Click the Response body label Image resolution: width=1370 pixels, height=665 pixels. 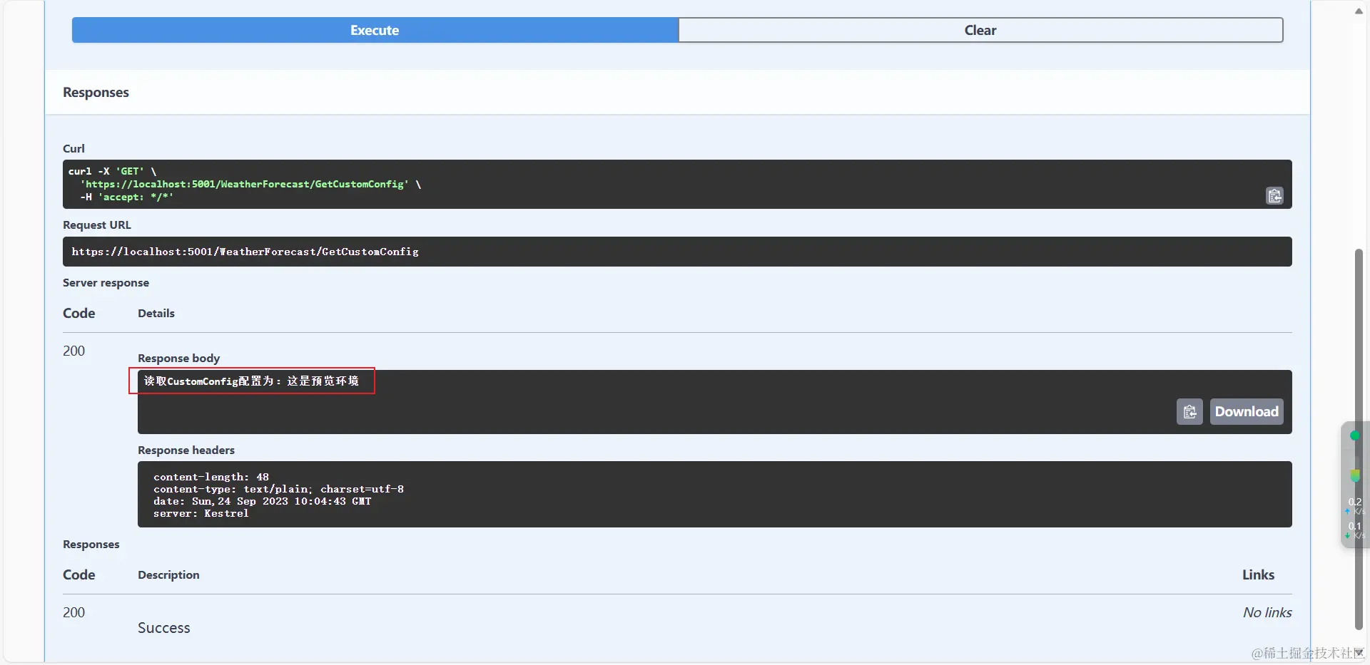point(178,358)
